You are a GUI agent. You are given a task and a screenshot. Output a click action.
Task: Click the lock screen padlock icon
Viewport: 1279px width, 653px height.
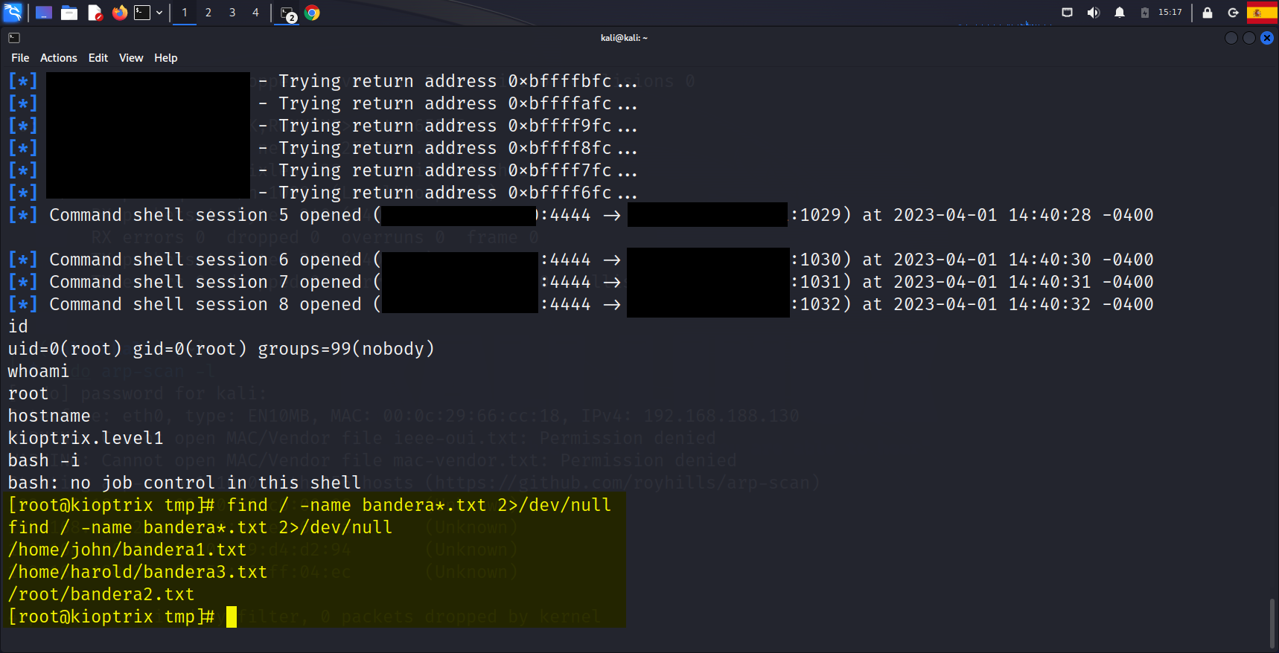tap(1208, 13)
